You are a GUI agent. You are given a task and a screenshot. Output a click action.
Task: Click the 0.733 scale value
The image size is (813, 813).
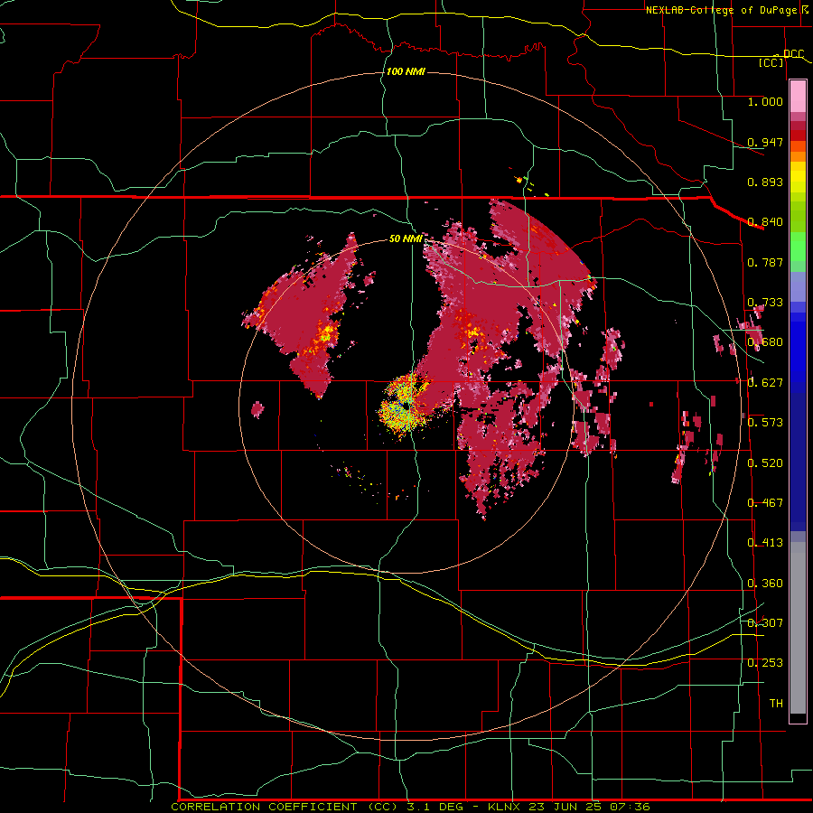(765, 302)
